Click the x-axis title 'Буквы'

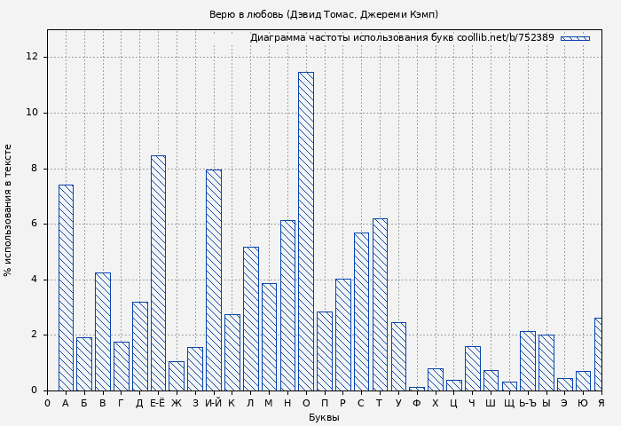click(x=323, y=417)
